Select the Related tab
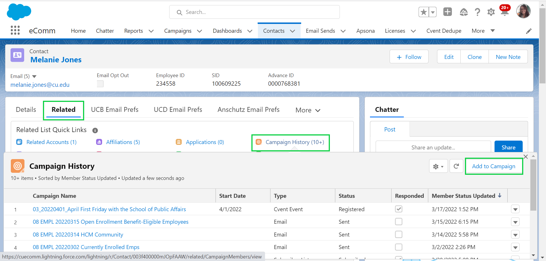Image resolution: width=546 pixels, height=261 pixels. 63,110
